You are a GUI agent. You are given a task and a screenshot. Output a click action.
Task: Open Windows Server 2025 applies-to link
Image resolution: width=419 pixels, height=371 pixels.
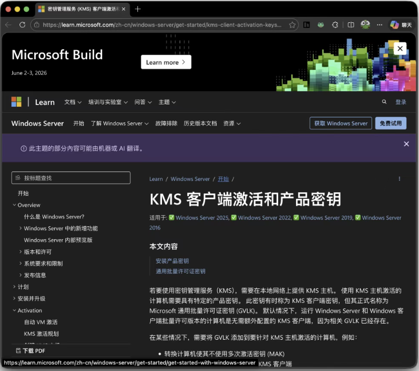click(x=202, y=217)
